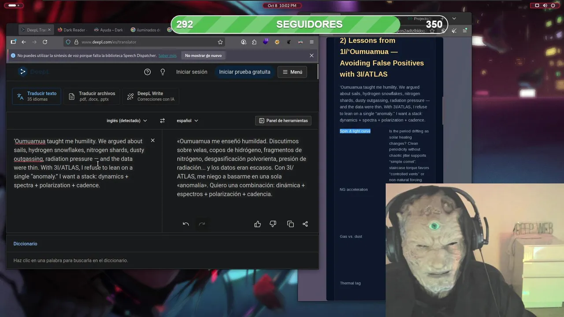Open the Firefox sidebar view icon
This screenshot has width=564, height=317.
(13, 42)
